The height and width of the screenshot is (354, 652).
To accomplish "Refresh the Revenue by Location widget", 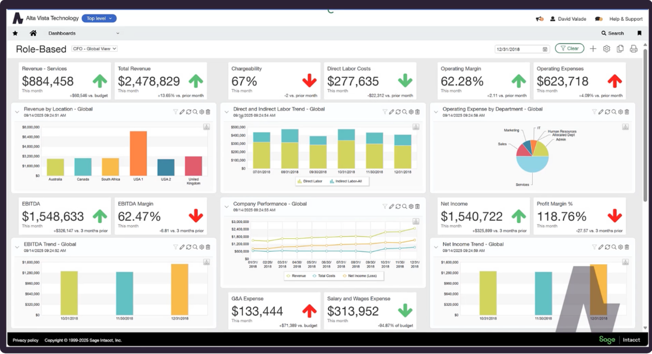I will pyautogui.click(x=189, y=112).
